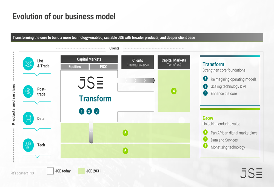Click the Post-trade magnifier icon

click(28, 91)
